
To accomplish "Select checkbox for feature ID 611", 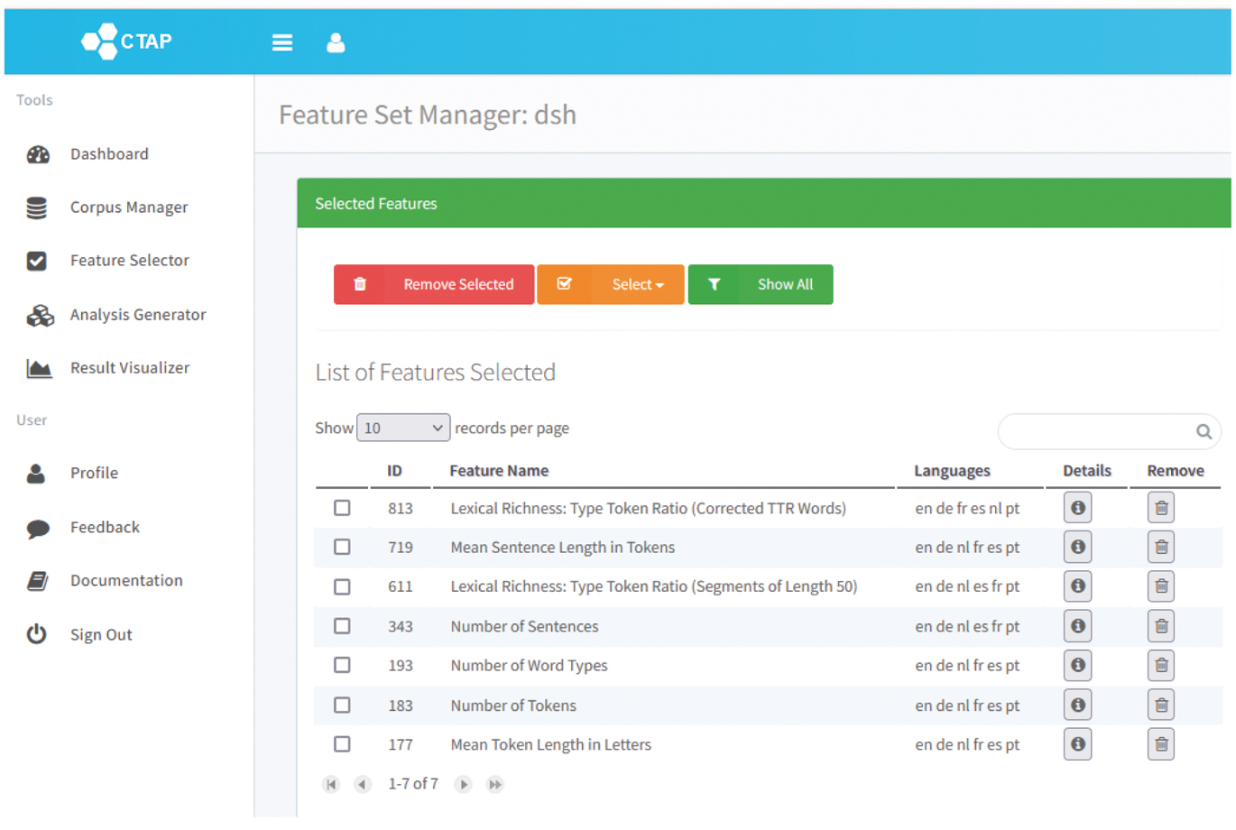I will [342, 586].
